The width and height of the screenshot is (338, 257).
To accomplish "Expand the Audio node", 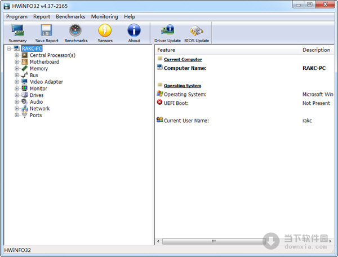I will (16, 102).
